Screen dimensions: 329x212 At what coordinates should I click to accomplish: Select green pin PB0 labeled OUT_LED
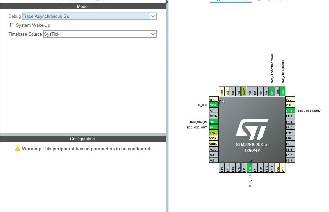pyautogui.click(x=249, y=168)
